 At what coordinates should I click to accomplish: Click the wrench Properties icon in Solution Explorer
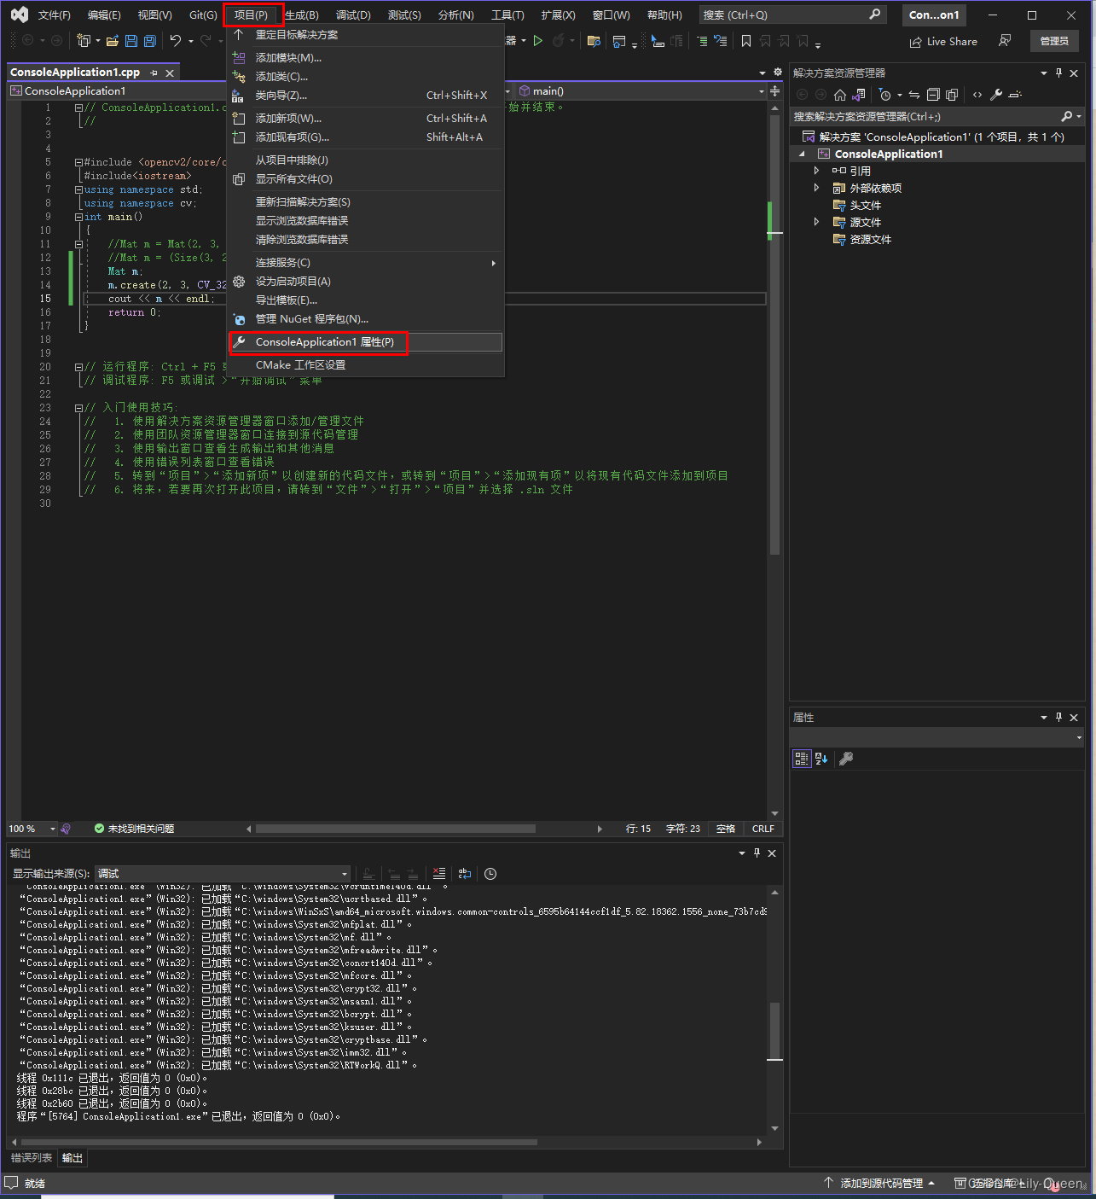click(996, 95)
